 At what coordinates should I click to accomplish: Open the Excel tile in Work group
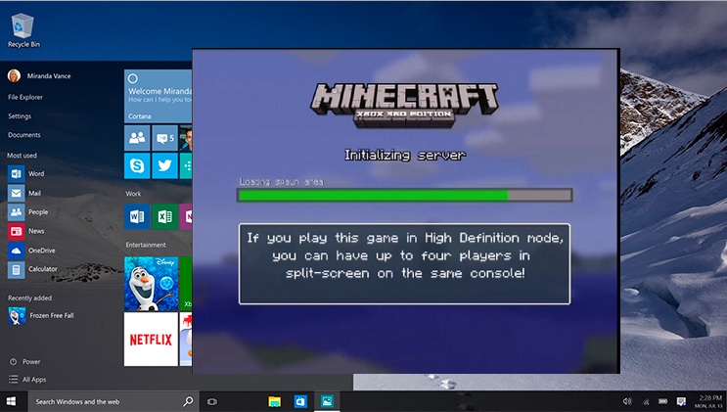(164, 216)
